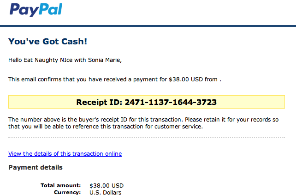Click the 'Receipt ID:' label in yellow box
The width and height of the screenshot is (296, 195).
tap(99, 102)
